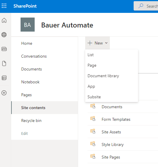Click the SharePoint brand title

point(25,6)
